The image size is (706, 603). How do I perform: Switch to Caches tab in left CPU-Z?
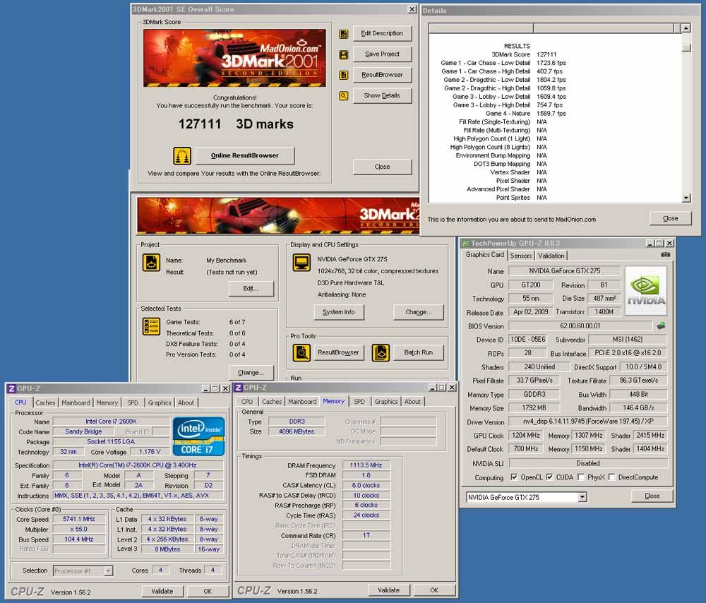45,402
